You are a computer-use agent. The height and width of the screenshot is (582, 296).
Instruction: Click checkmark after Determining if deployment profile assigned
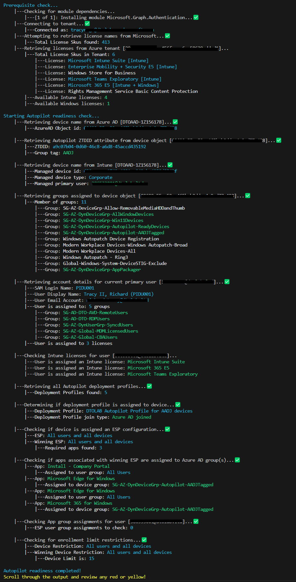[178, 405]
